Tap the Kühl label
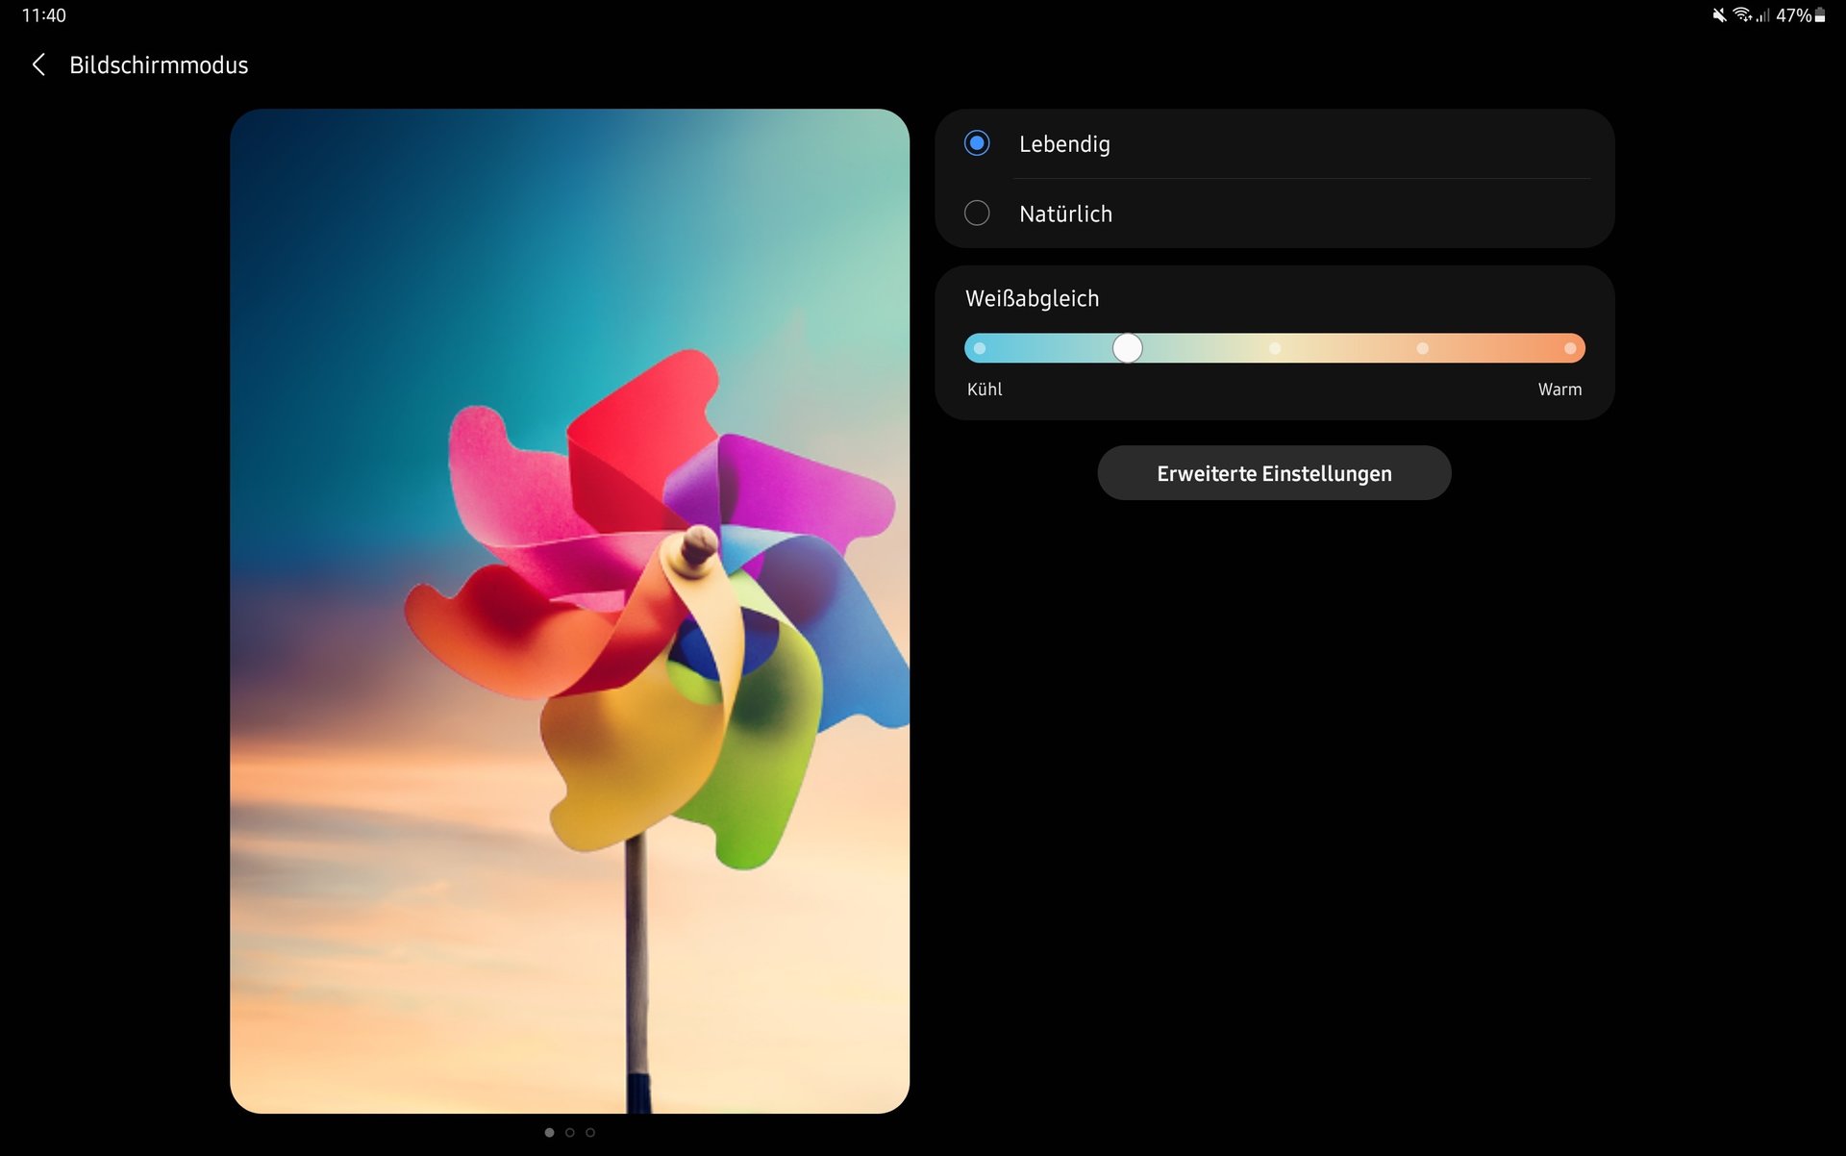The image size is (1846, 1156). click(985, 390)
